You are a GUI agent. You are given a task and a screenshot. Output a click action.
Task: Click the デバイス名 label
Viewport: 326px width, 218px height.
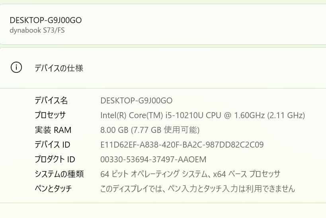tap(51, 100)
